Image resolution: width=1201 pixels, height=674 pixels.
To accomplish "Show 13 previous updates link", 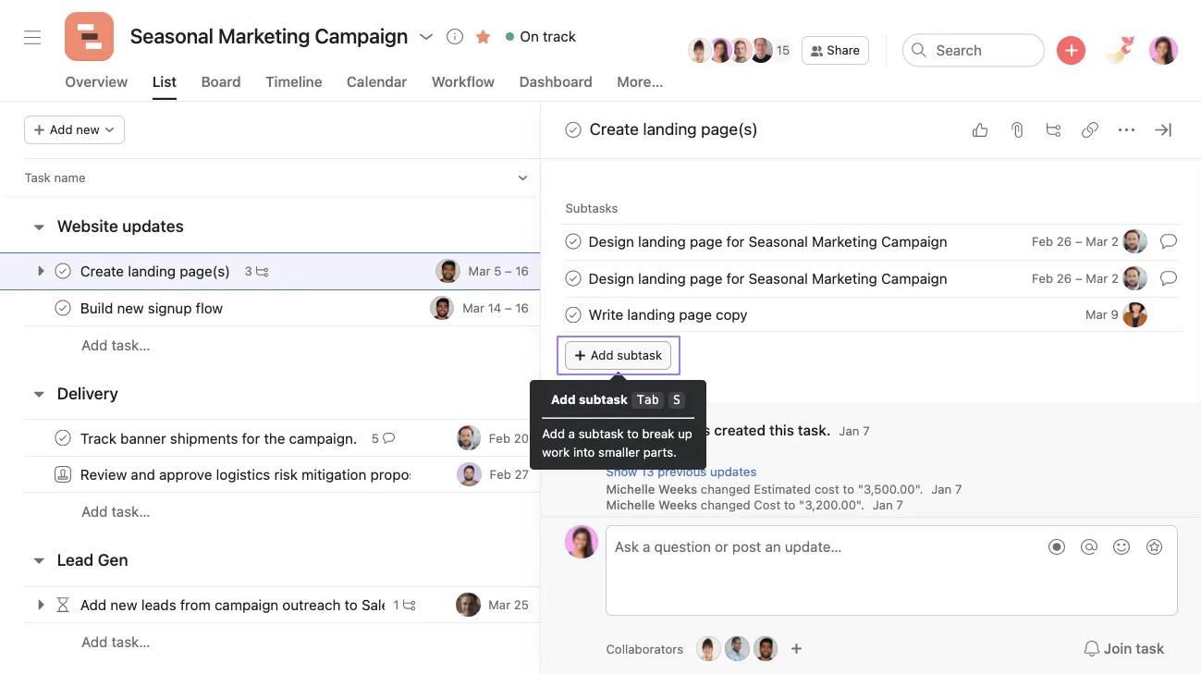I will [680, 472].
